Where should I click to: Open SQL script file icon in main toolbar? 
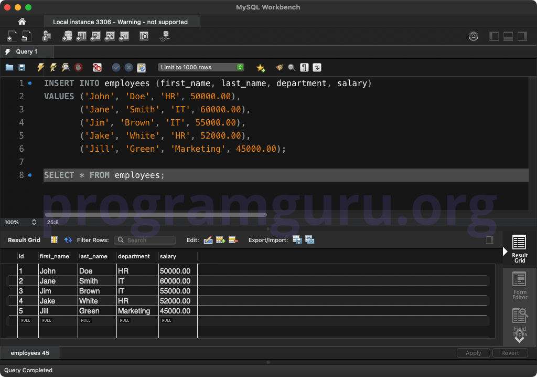tap(26, 36)
